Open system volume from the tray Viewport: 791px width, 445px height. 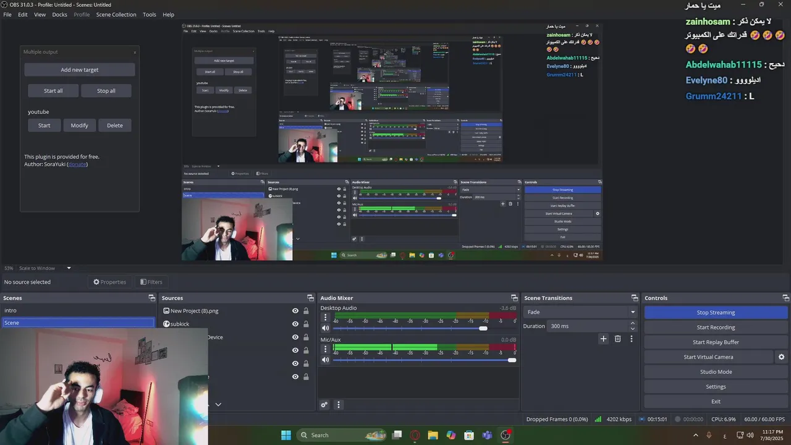750,435
